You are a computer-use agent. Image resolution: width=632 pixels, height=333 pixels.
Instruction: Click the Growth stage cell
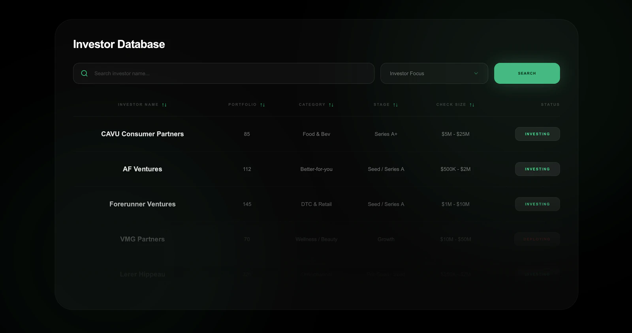coord(386,239)
